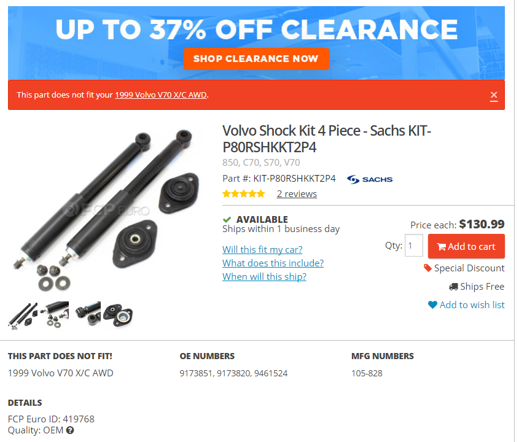Click the Sachs brand logo
Viewport: 519px width, 442px height.
pyautogui.click(x=370, y=179)
